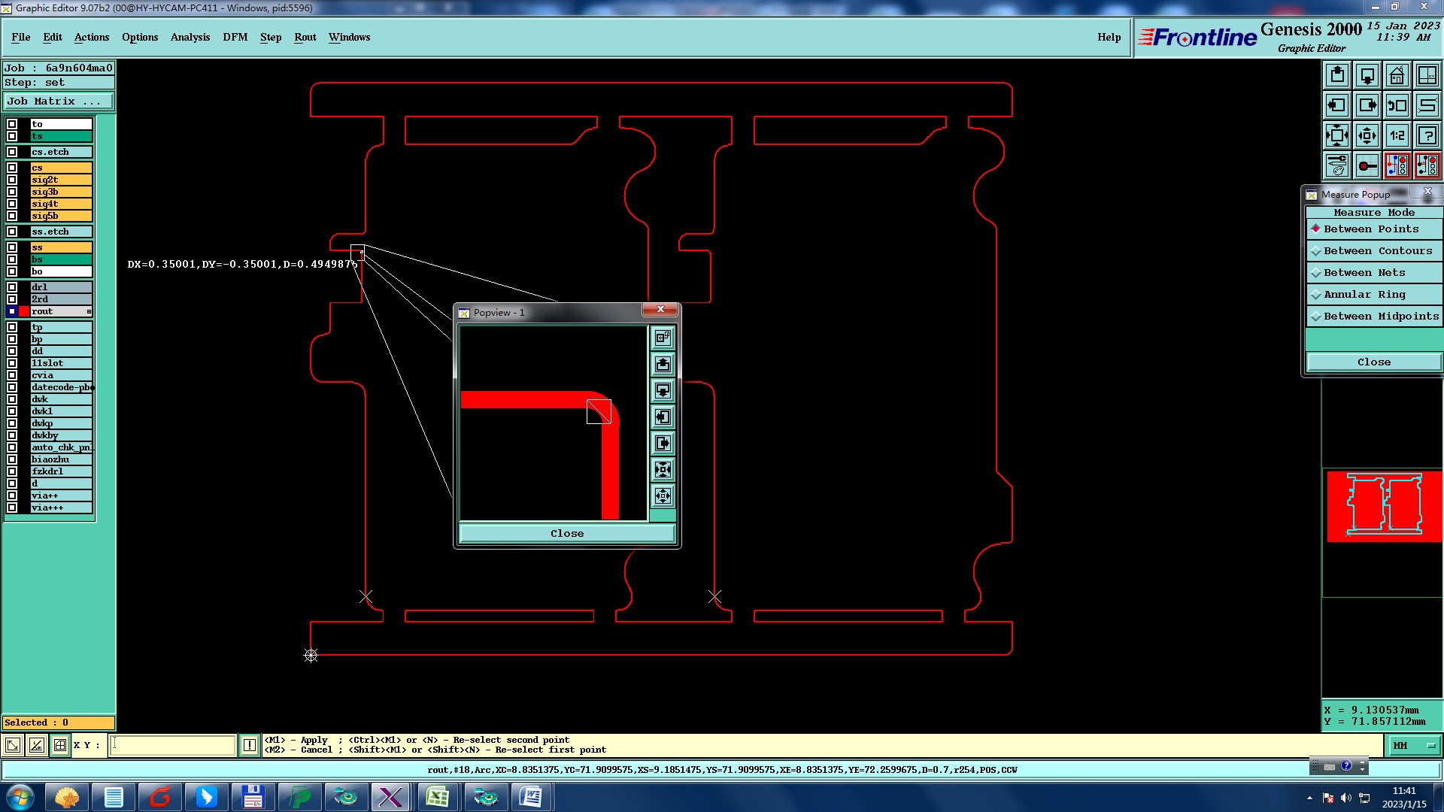The image size is (1444, 812).
Task: Open the Rout menu
Action: coord(305,37)
